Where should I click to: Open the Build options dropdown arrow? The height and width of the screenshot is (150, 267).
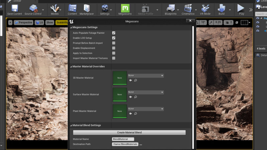pos(230,10)
